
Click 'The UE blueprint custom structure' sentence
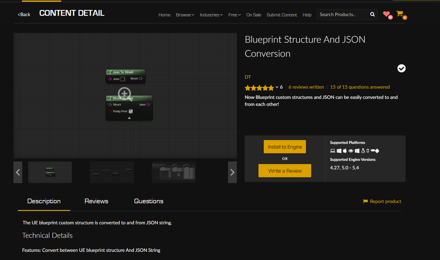pyautogui.click(x=97, y=223)
